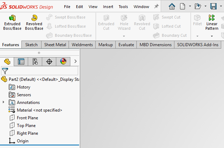The height and width of the screenshot is (148, 224).
Task: Select the Top Plane
Action: [x=23, y=125]
